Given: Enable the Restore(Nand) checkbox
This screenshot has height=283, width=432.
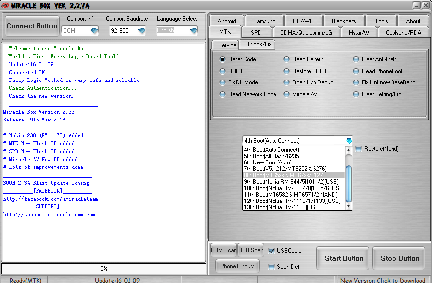Looking at the screenshot, I should tap(358, 149).
